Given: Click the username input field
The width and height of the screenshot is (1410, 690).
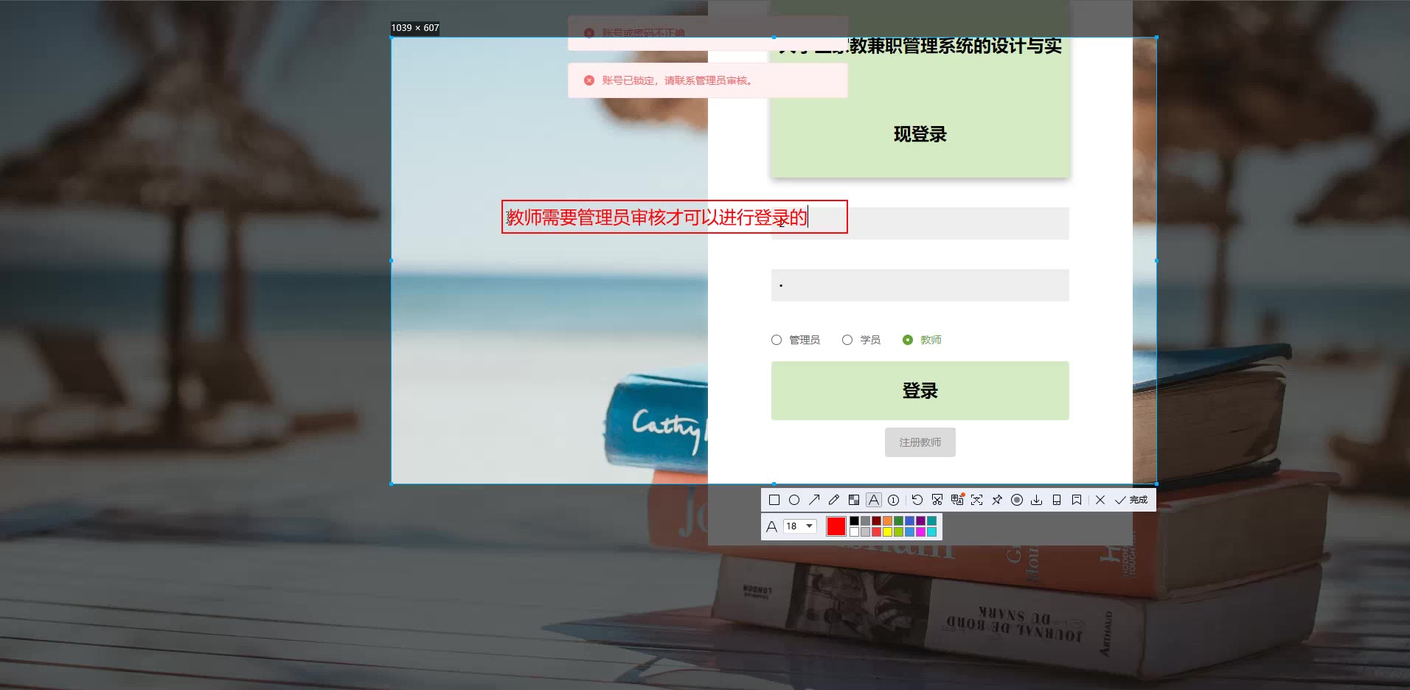Looking at the screenshot, I should 920,223.
